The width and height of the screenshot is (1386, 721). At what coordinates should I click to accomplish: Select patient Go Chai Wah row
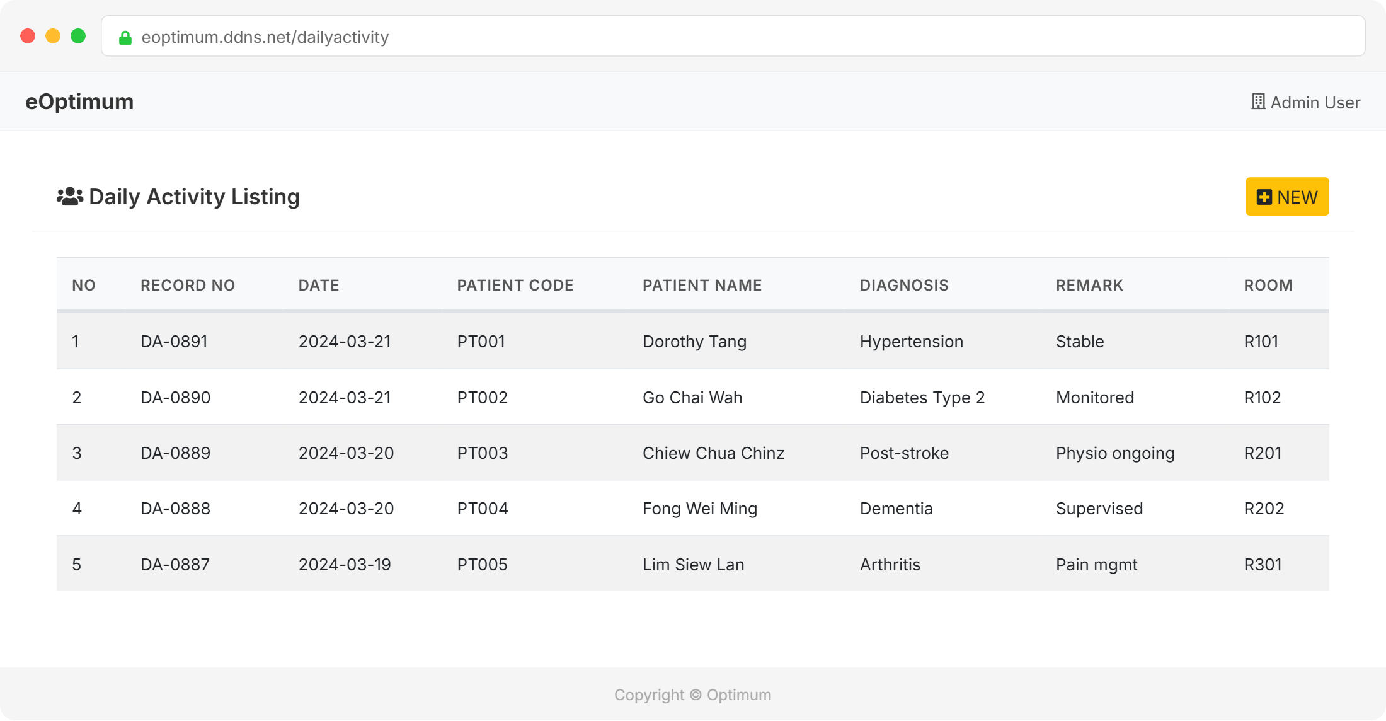(692, 398)
